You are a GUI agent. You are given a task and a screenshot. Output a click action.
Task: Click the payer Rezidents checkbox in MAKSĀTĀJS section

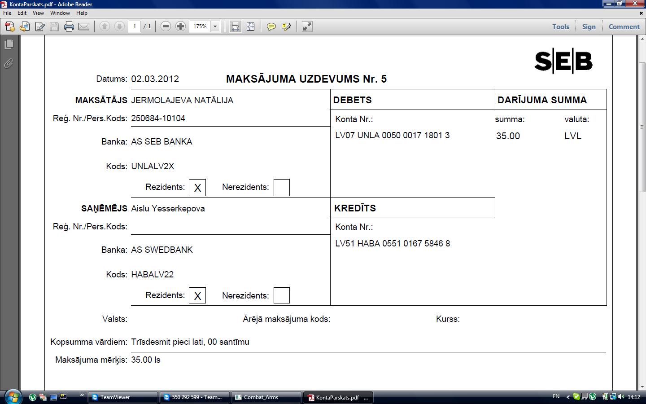click(x=198, y=187)
